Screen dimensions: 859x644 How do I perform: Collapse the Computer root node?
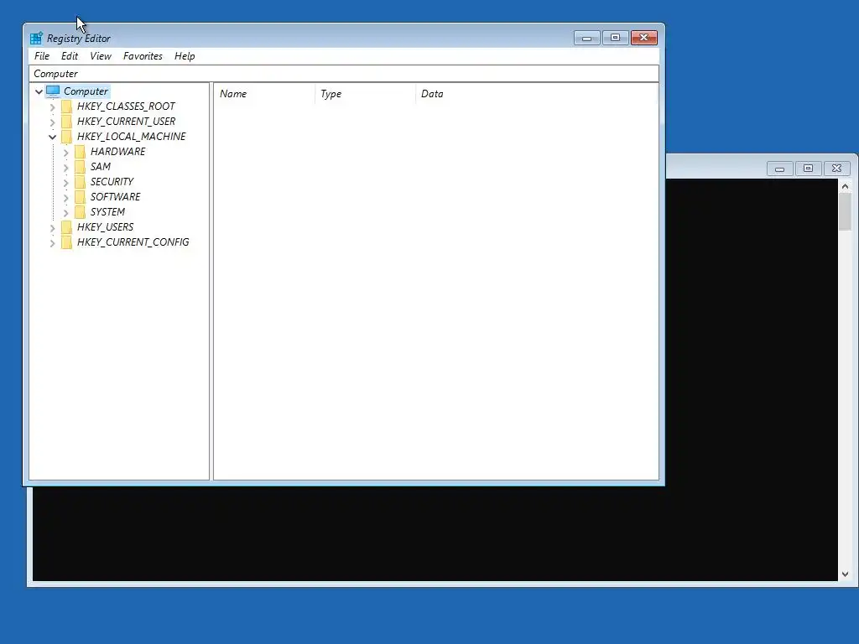pos(39,91)
